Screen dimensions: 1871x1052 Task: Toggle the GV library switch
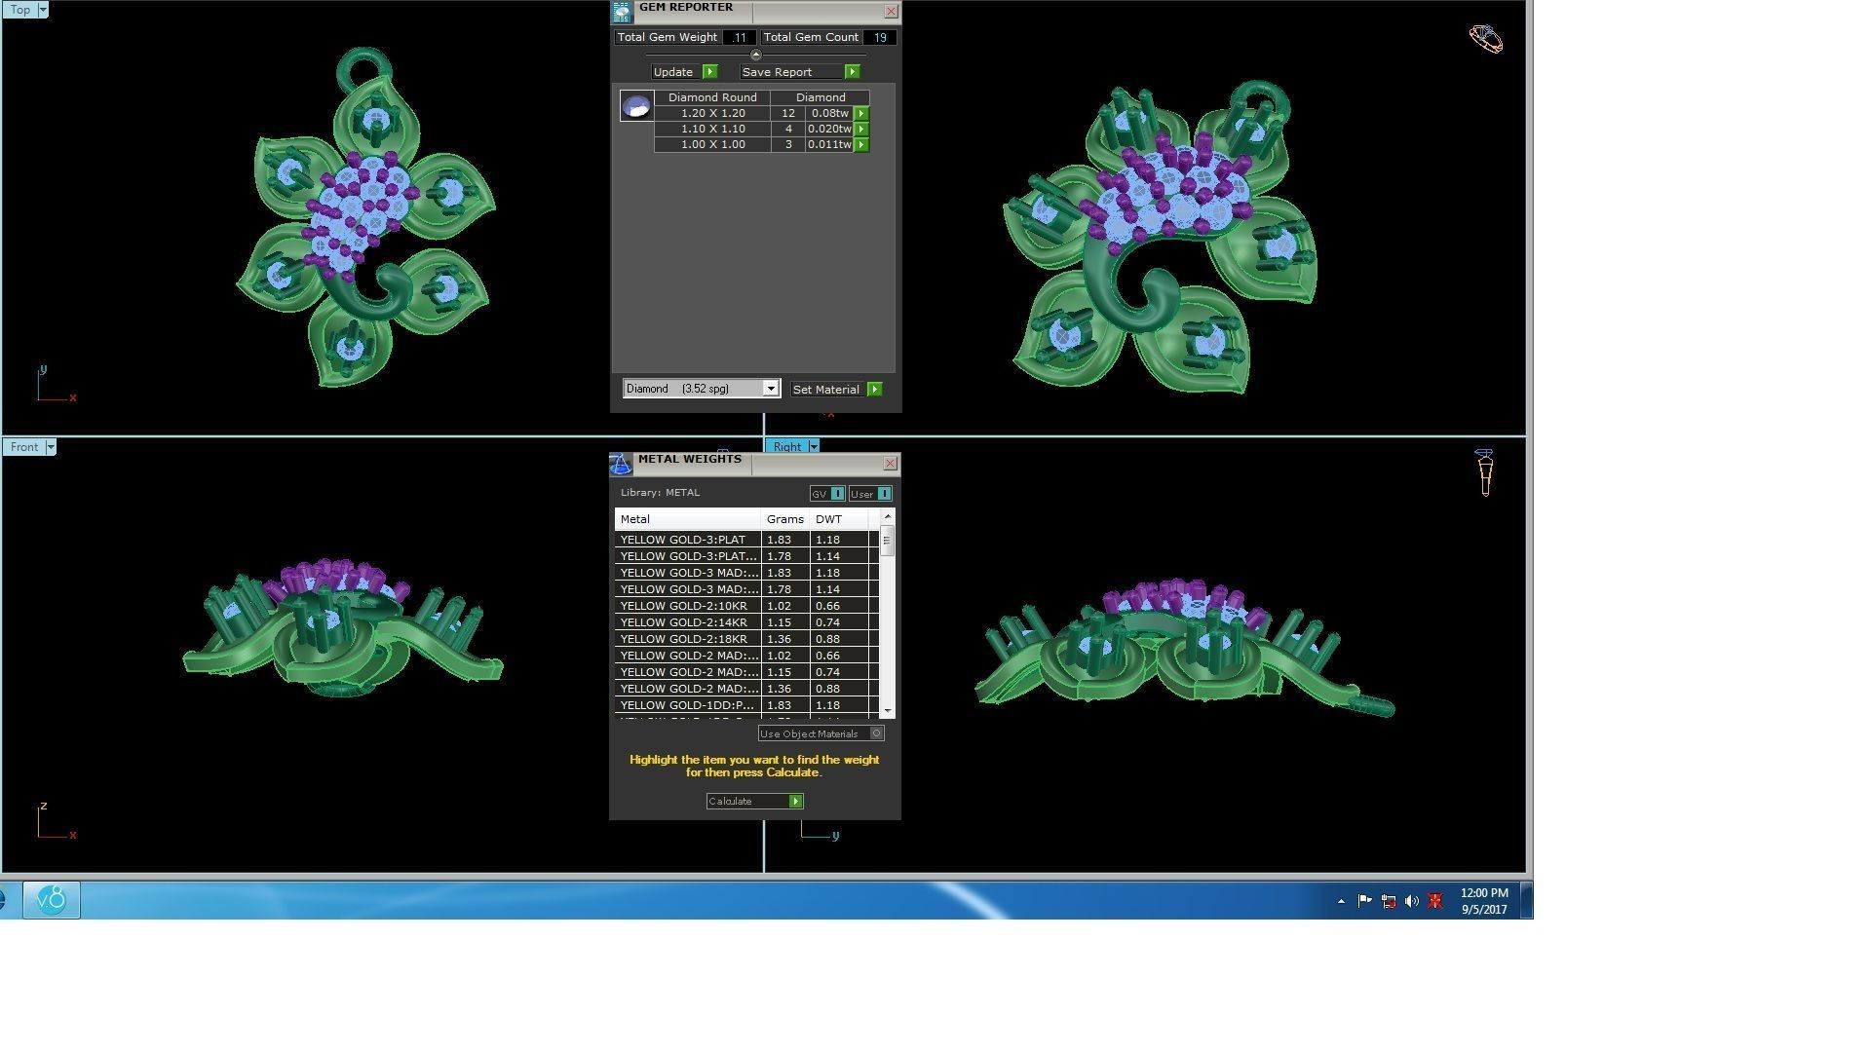[837, 494]
